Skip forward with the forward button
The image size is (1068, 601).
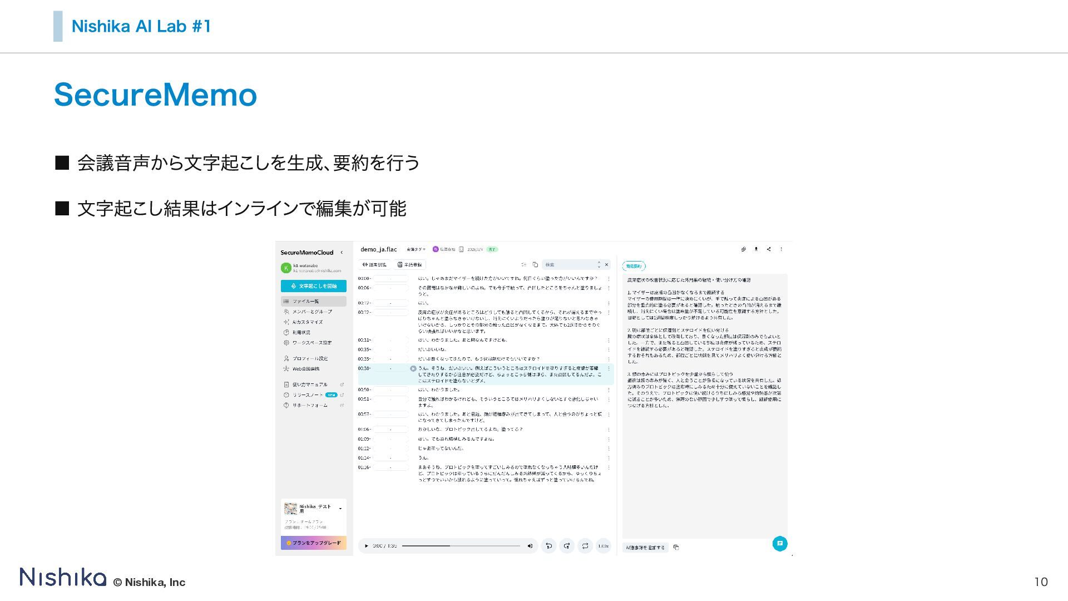point(567,546)
